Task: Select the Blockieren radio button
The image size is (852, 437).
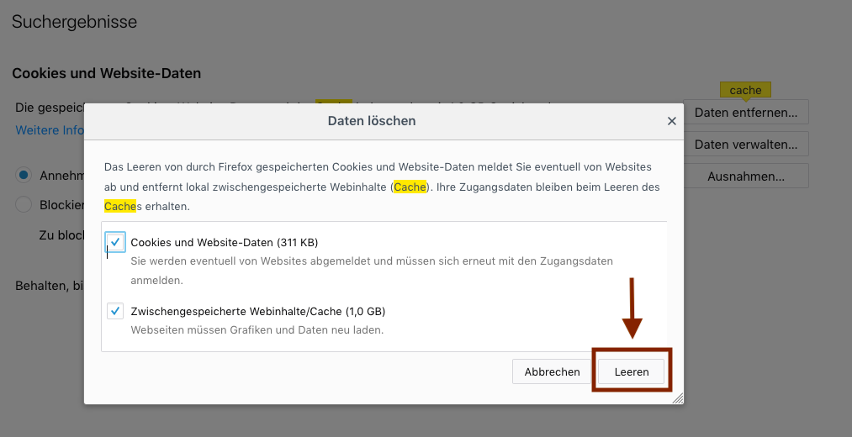Action: coord(24,205)
